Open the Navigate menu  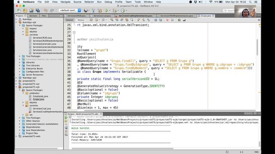tap(65, 2)
